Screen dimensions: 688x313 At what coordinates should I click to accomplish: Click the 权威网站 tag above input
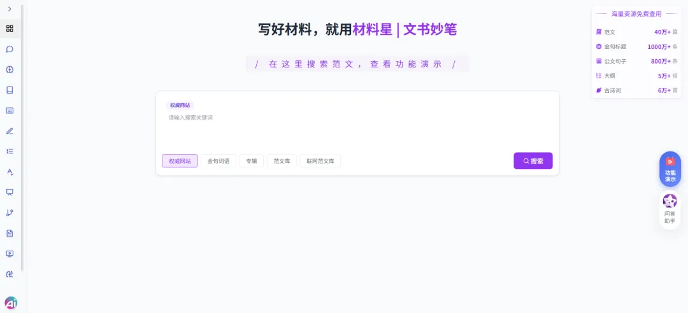[180, 105]
